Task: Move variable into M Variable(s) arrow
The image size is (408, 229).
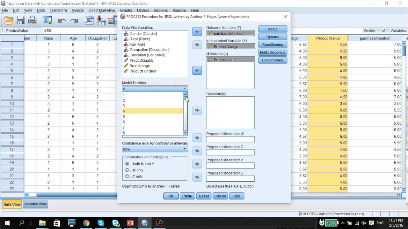Action: tap(197, 70)
